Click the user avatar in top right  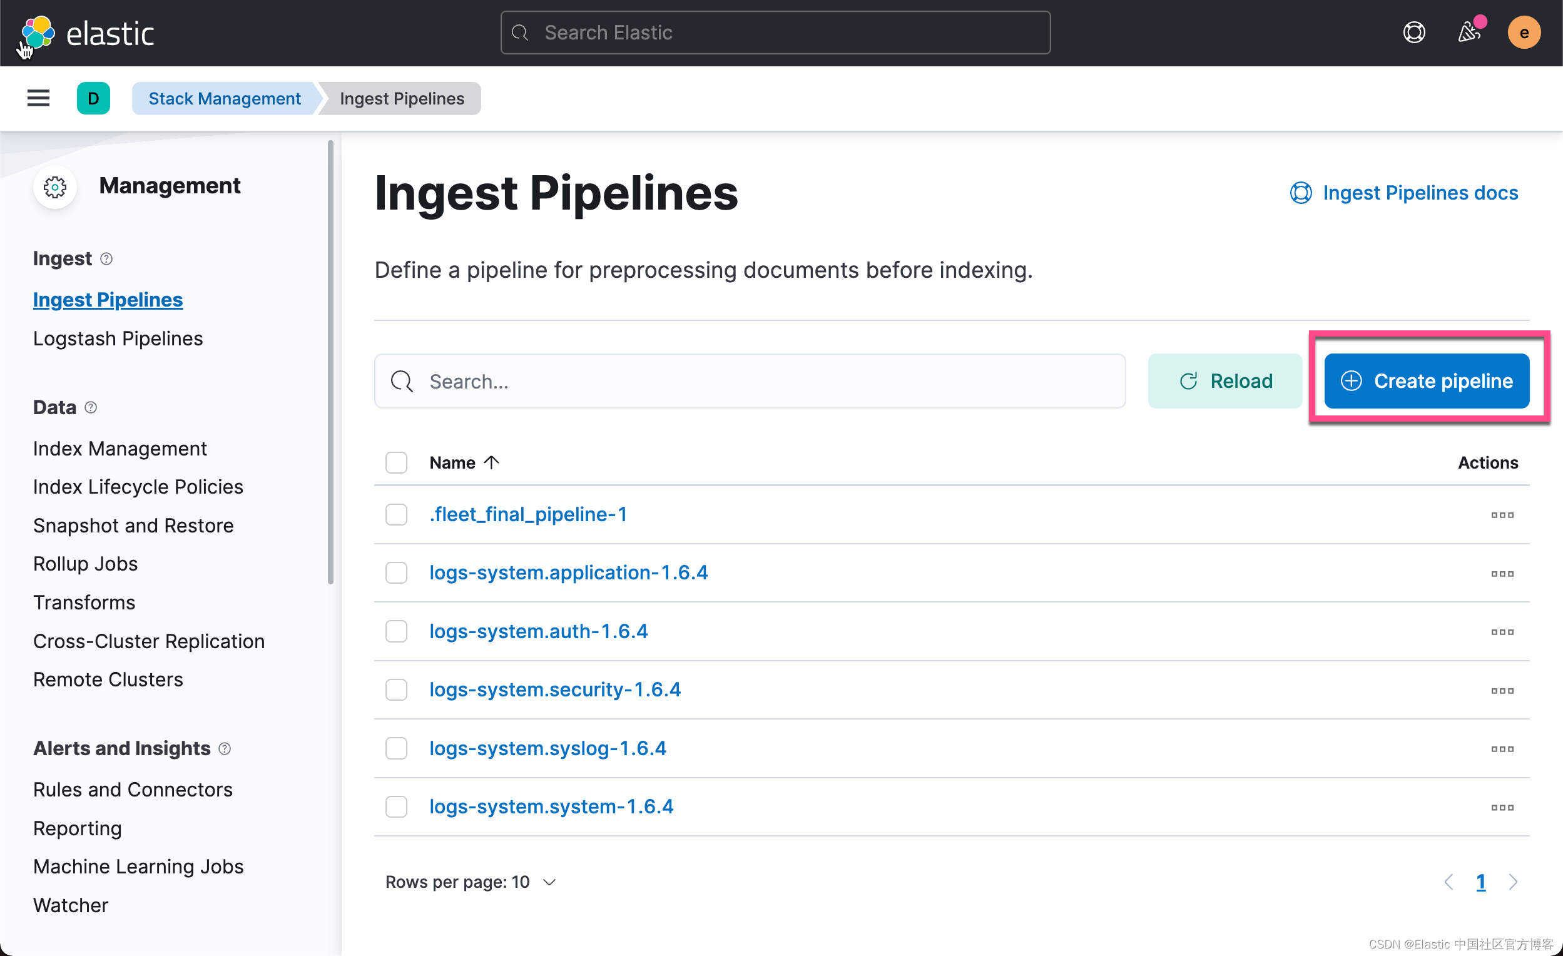pos(1524,33)
